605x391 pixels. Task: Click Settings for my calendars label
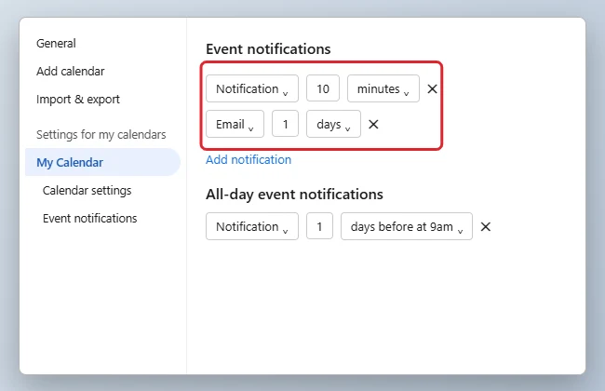click(101, 135)
